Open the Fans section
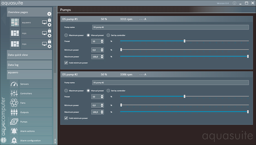This screenshot has width=256, height=145. tap(36, 103)
